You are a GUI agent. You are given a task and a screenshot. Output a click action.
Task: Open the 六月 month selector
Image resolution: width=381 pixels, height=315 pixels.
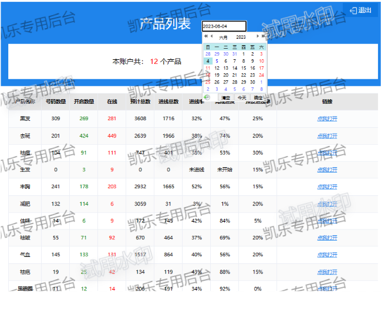click(x=224, y=38)
